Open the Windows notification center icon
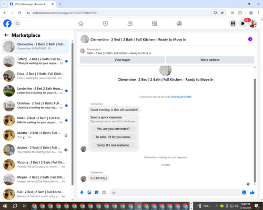Screen dimensions: 263x210 click(257, 206)
